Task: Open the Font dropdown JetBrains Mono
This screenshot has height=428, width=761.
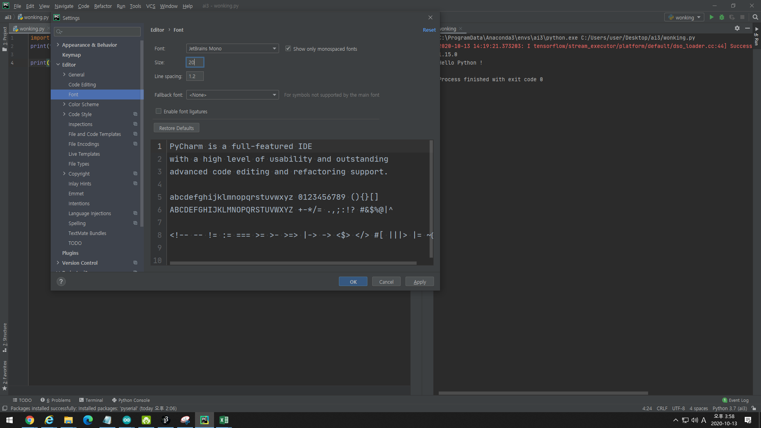Action: pos(232,49)
